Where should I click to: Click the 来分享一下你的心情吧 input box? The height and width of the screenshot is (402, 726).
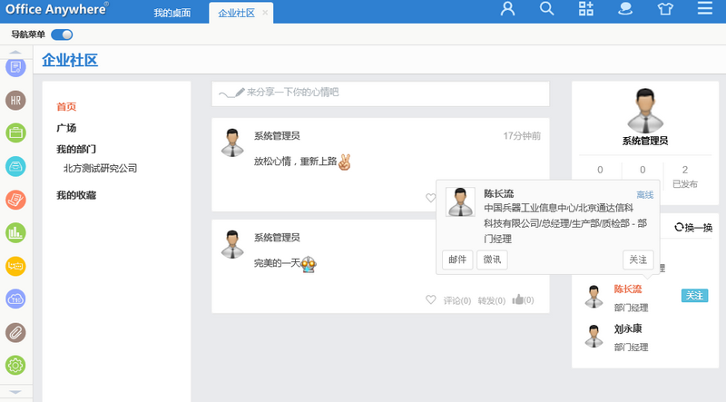tap(381, 93)
